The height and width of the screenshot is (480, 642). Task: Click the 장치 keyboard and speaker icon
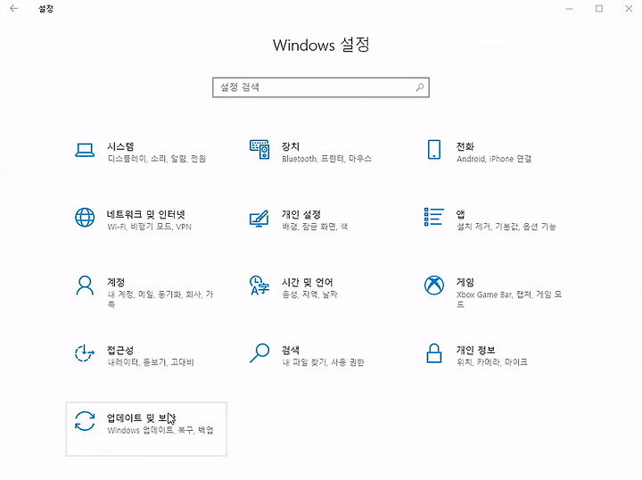pyautogui.click(x=259, y=150)
